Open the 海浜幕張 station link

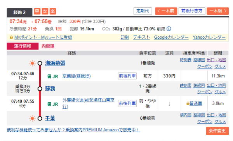click(55, 63)
